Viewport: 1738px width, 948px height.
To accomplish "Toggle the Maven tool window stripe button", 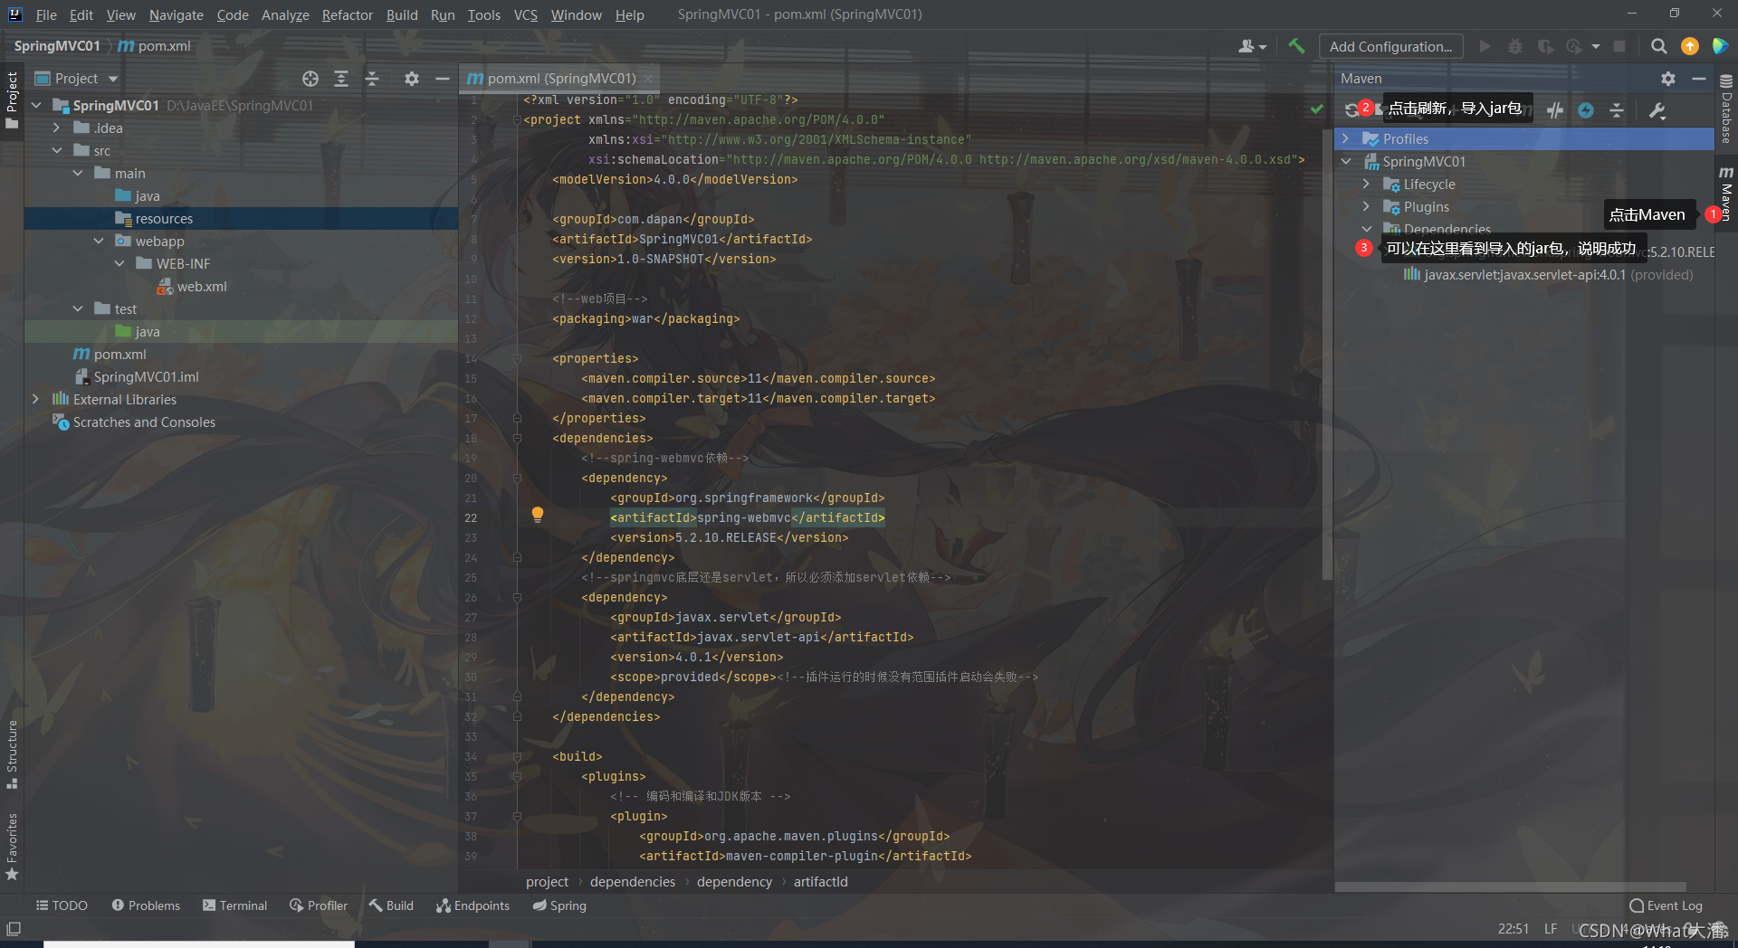I will [1726, 194].
